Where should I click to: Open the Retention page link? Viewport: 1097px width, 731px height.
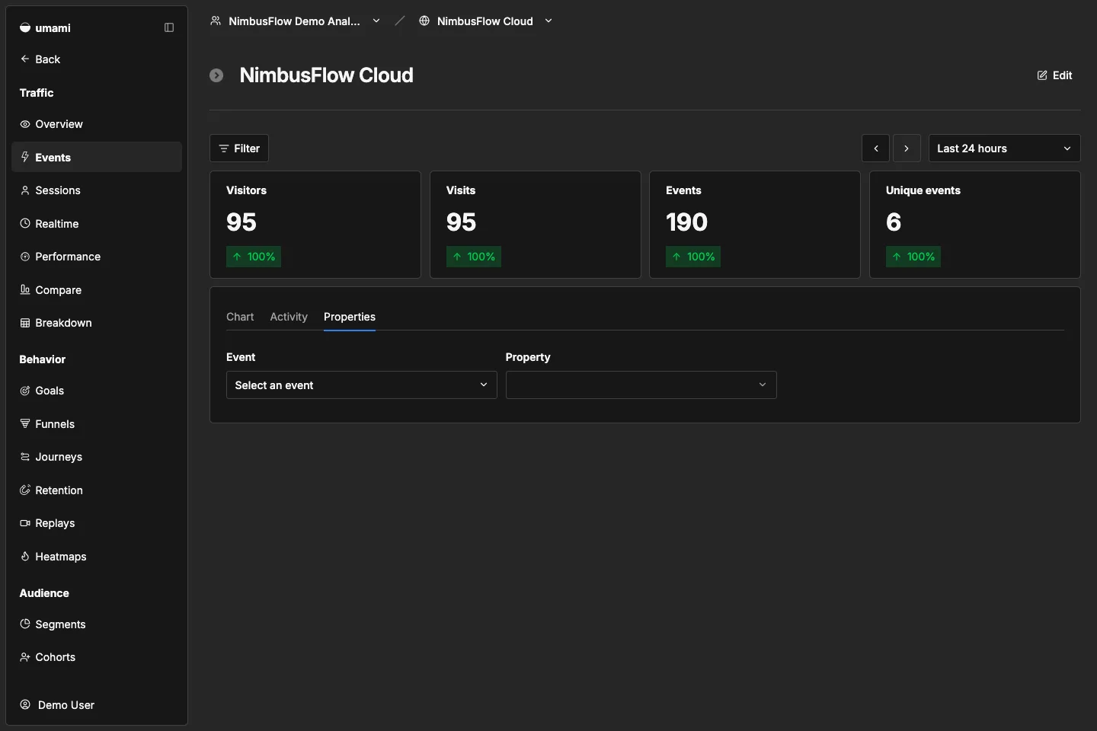point(97,490)
